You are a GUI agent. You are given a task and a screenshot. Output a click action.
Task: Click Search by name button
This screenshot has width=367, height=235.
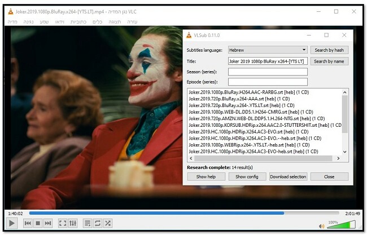(x=329, y=61)
